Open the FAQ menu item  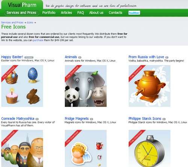tap(80, 13)
